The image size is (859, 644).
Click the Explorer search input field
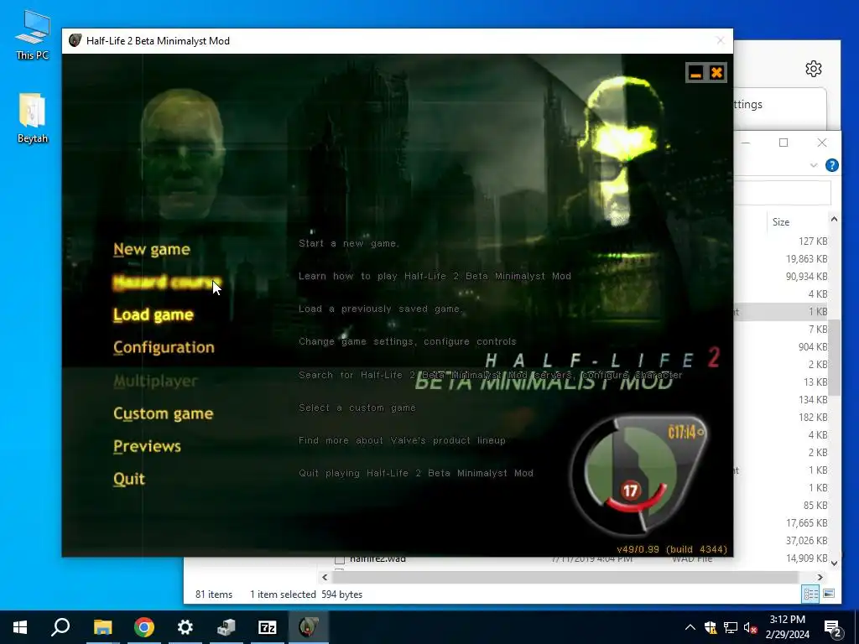[783, 194]
